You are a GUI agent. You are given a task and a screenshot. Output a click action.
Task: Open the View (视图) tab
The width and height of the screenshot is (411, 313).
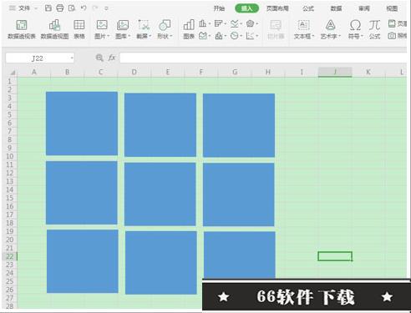tap(392, 8)
